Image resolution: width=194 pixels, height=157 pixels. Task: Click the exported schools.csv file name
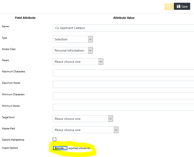coord(79,148)
